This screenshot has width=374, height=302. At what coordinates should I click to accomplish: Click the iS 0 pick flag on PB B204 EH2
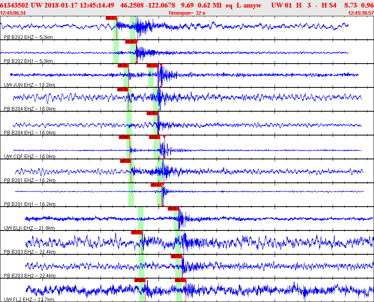click(x=152, y=113)
